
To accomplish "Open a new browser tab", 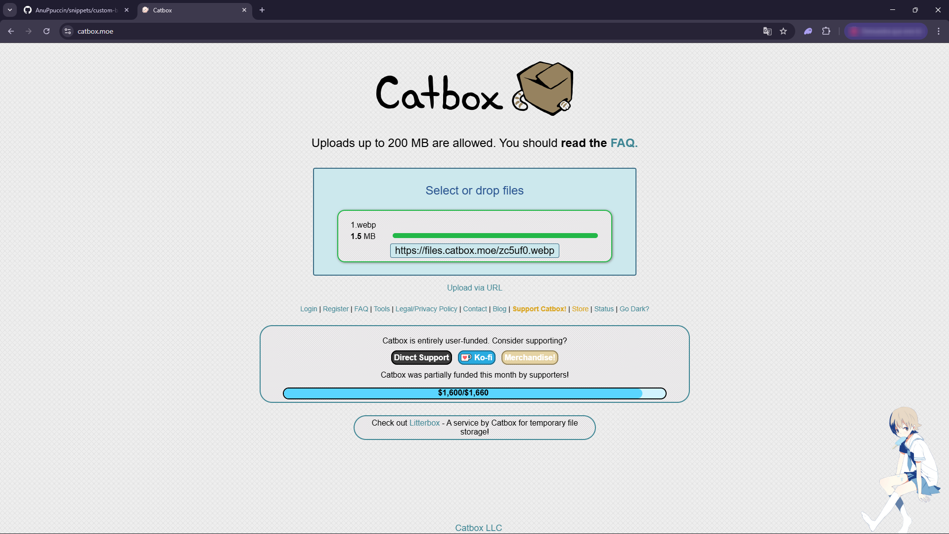I will coord(262,10).
